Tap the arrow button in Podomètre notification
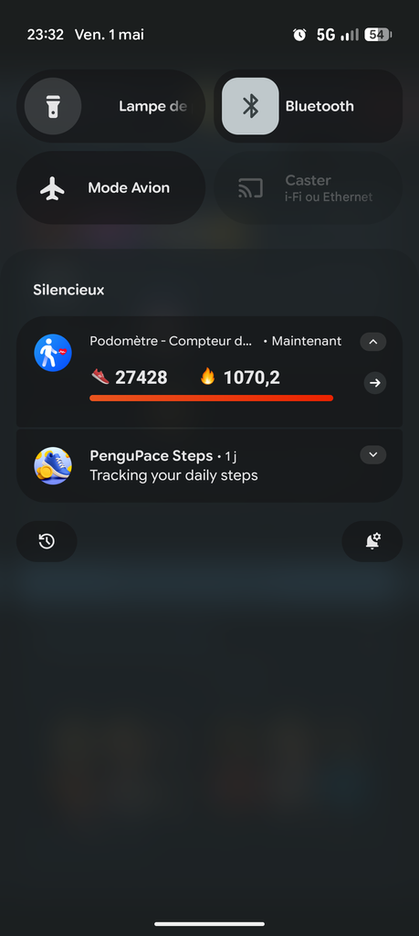Viewport: 419px width, 936px height. (x=375, y=383)
